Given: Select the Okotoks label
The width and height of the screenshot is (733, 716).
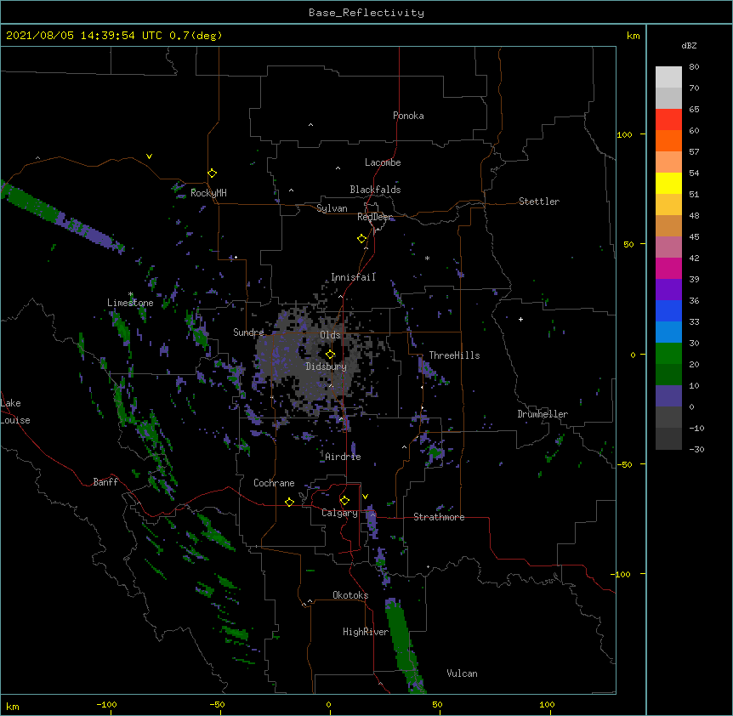Looking at the screenshot, I should click(x=350, y=595).
